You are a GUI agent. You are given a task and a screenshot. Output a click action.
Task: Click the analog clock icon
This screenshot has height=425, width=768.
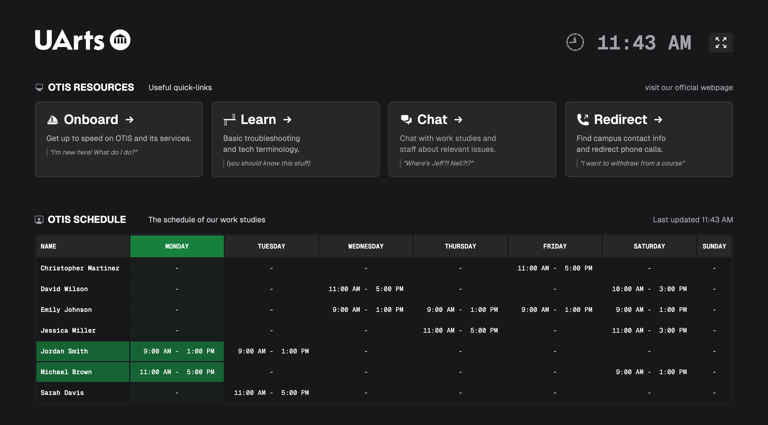point(575,42)
